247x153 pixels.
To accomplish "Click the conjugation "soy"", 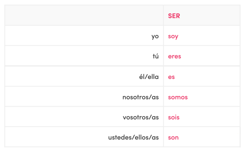I will [173, 36].
